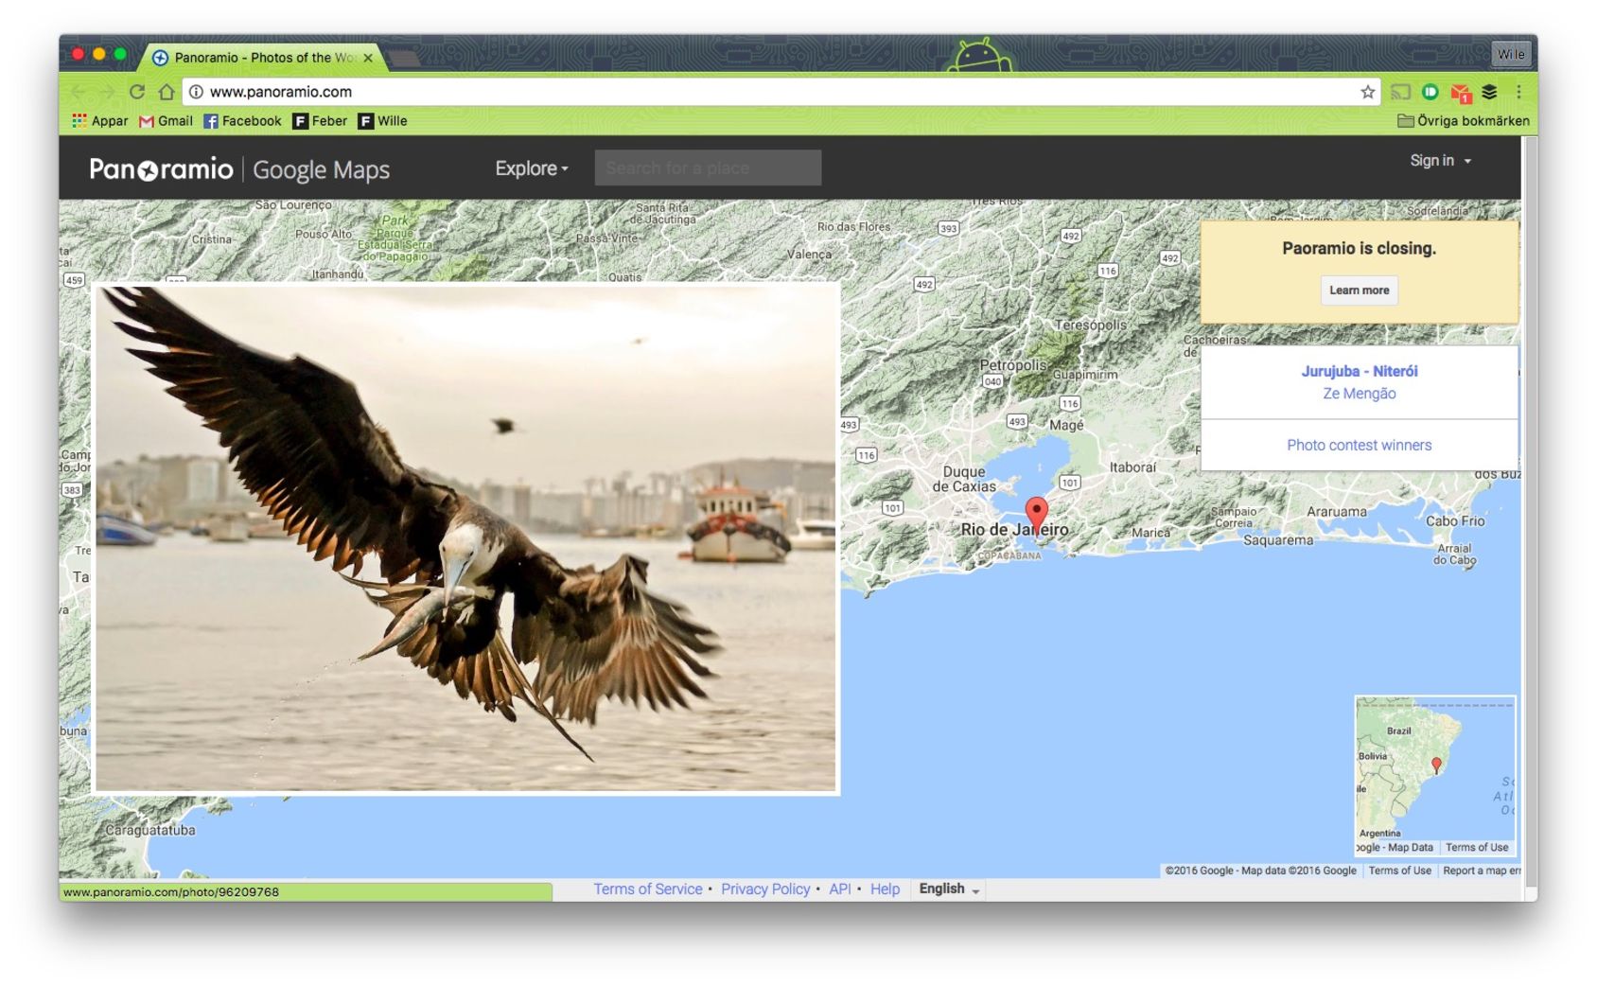Close the Panoramio browser tab
The width and height of the screenshot is (1597, 986).
click(368, 58)
